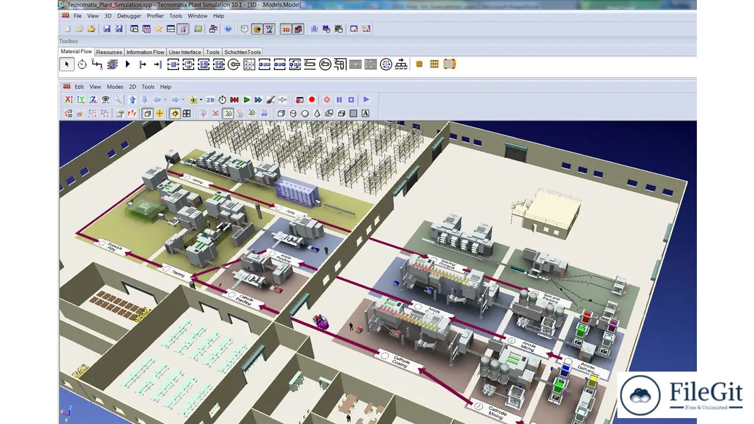Expand the camera eye view dropdown arrow

pos(201,100)
